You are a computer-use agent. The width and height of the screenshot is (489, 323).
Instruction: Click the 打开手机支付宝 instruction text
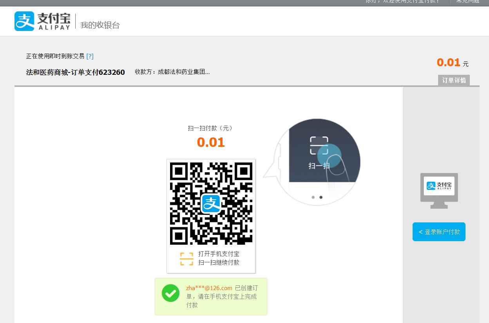pyautogui.click(x=219, y=254)
